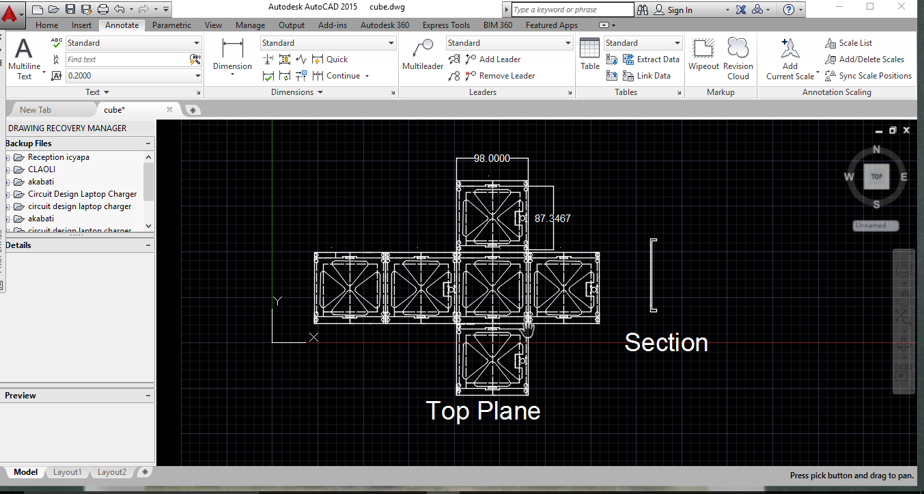Collapse the Preview section
924x494 pixels.
(x=148, y=396)
